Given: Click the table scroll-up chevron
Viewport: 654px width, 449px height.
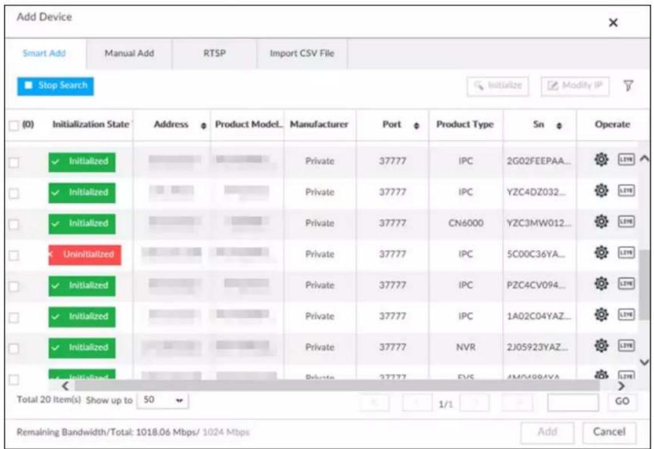Looking at the screenshot, I should point(644,159).
